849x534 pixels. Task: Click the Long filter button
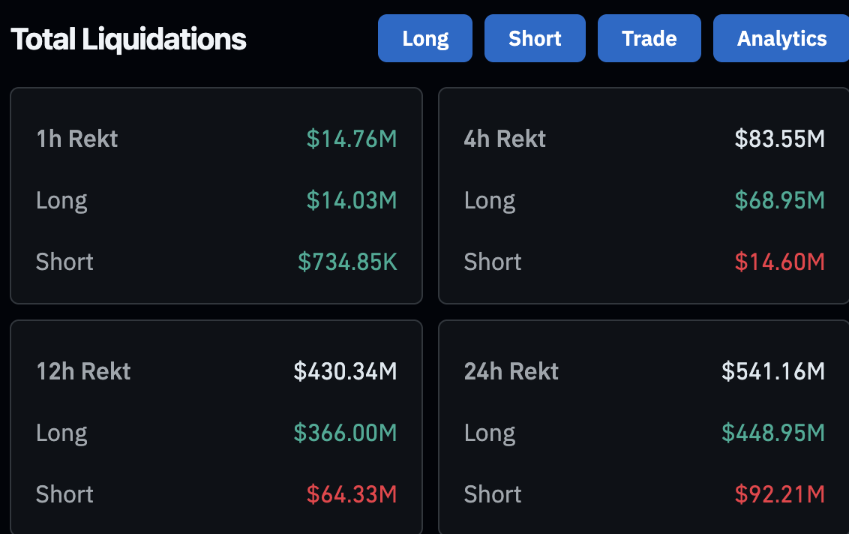click(x=425, y=38)
